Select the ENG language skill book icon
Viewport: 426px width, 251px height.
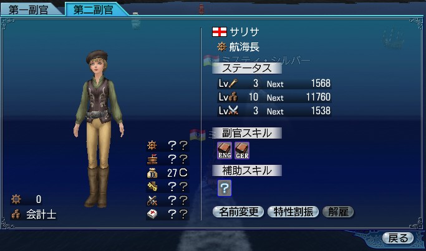tap(225, 150)
